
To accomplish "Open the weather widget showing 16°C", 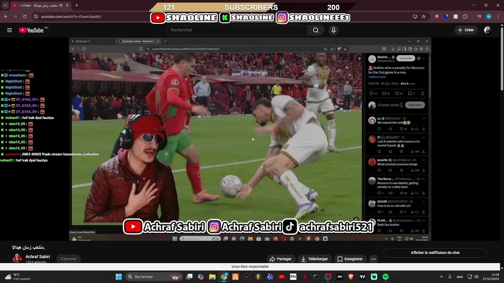I will tap(17, 277).
